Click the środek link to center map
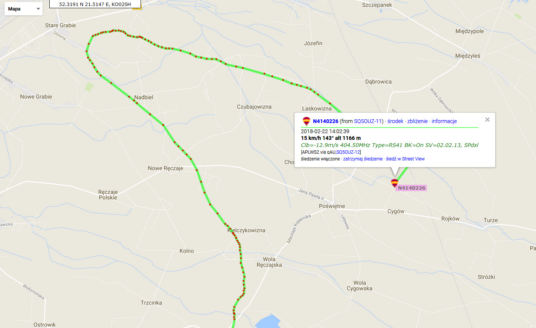This screenshot has height=328, width=536. click(395, 121)
